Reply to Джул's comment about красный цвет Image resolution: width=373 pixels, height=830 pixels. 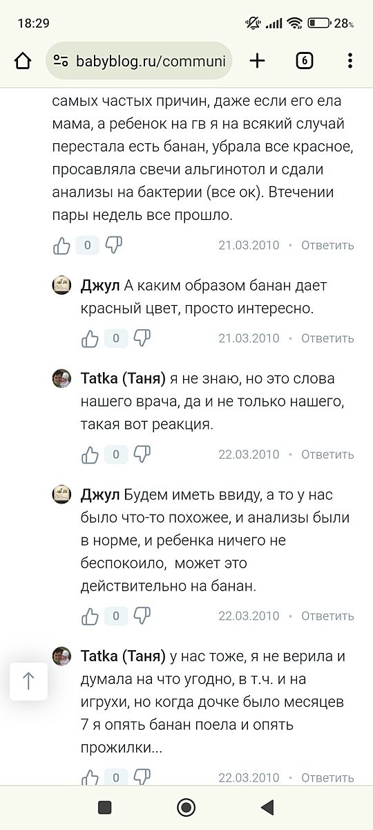coord(327,338)
